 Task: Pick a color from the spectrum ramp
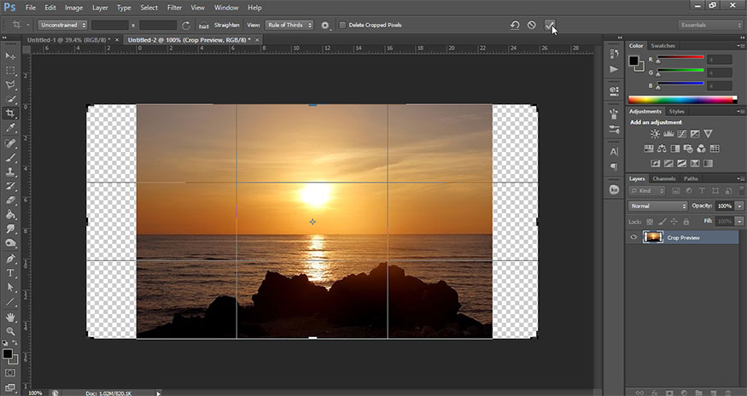coord(680,99)
